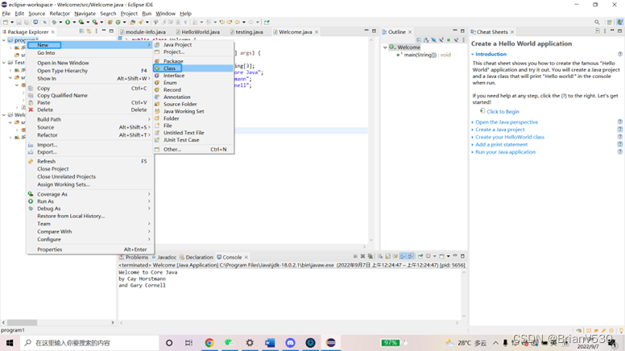This screenshot has width=625, height=351.
Task: Click the Debug bug toolbar icon
Action: 54,23
